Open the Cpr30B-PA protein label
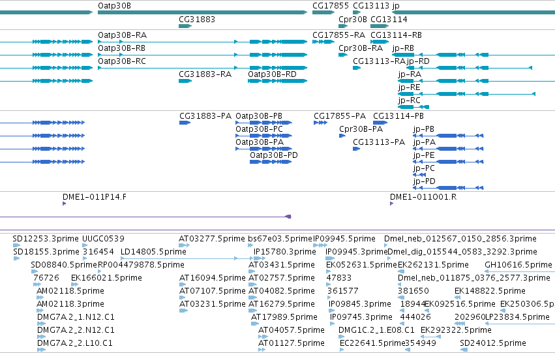555x353 pixels. tap(361, 129)
